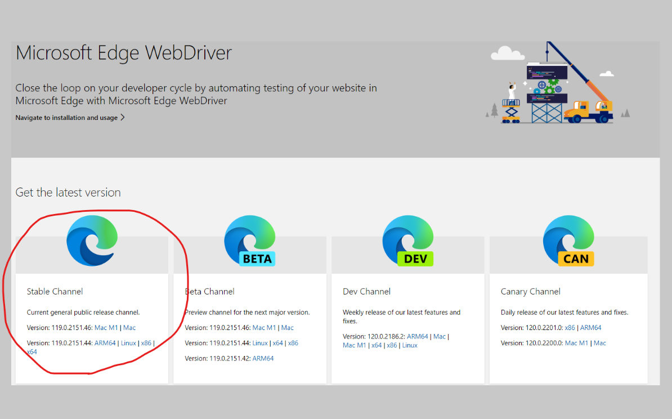Download Dev channel Mac driver

(440, 337)
